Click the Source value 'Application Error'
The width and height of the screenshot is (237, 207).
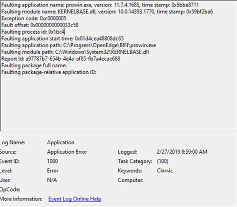(x=67, y=152)
